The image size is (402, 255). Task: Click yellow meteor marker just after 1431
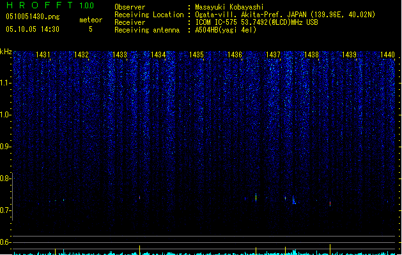[x=56, y=251]
